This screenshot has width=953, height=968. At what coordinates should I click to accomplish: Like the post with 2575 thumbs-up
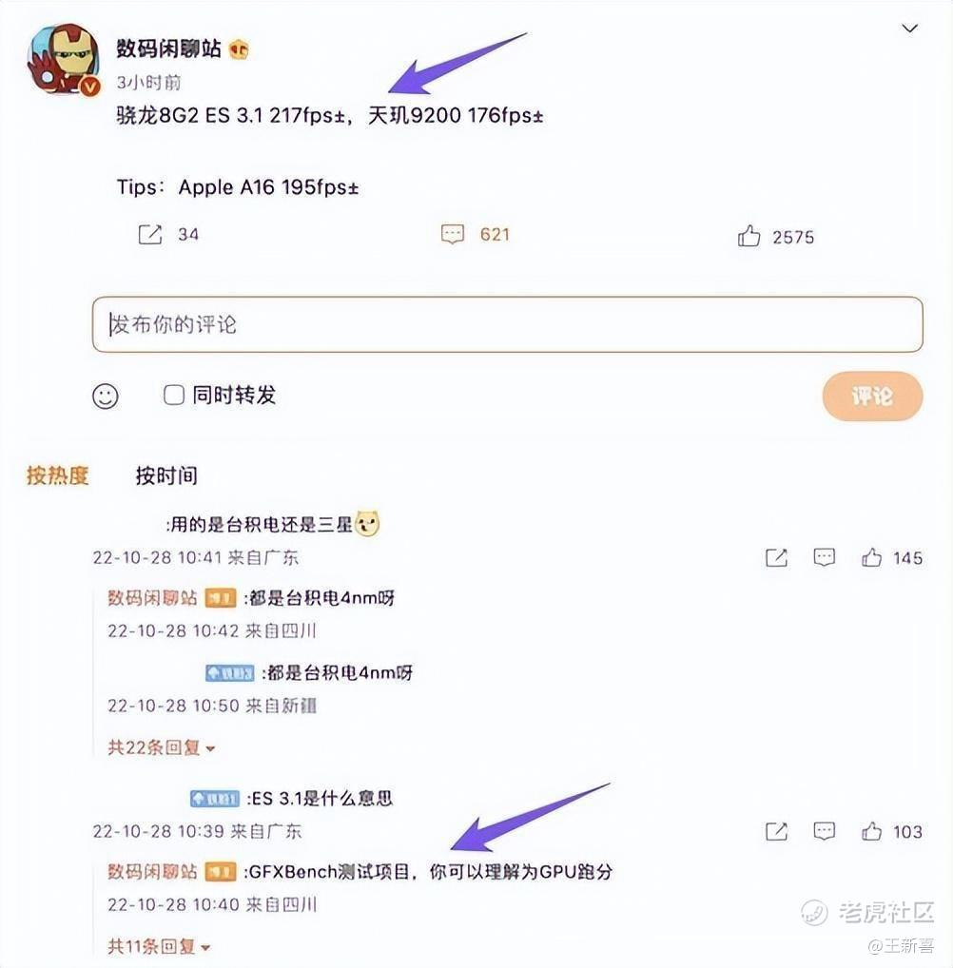[x=749, y=236]
